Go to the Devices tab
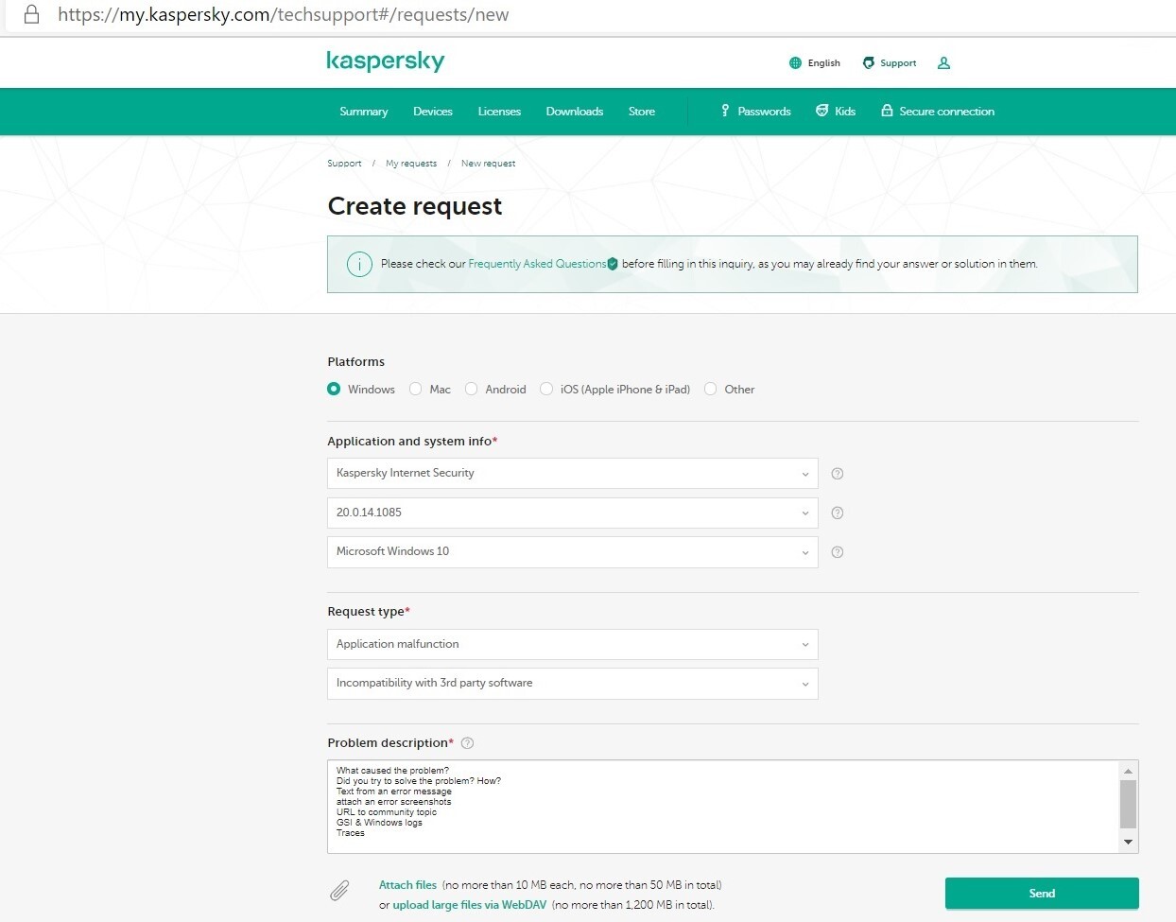The height and width of the screenshot is (922, 1176). pos(433,112)
